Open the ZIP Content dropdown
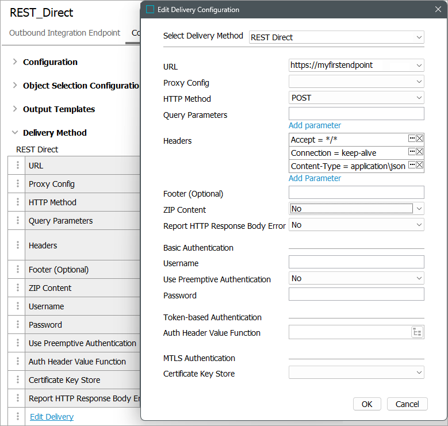The width and height of the screenshot is (448, 426). pos(356,209)
